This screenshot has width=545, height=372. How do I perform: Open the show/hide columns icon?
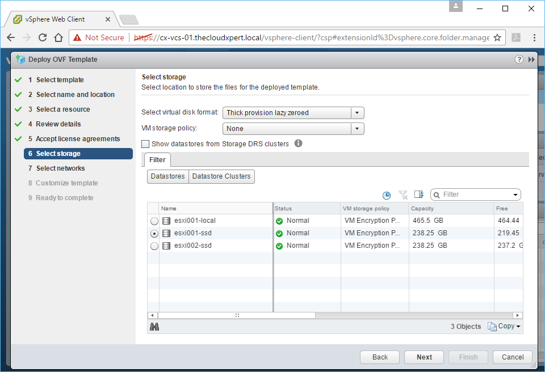[x=419, y=195]
